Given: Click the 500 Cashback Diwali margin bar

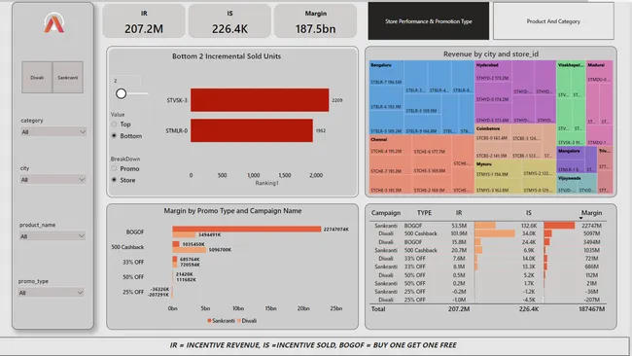Looking at the screenshot, I should tap(190, 250).
